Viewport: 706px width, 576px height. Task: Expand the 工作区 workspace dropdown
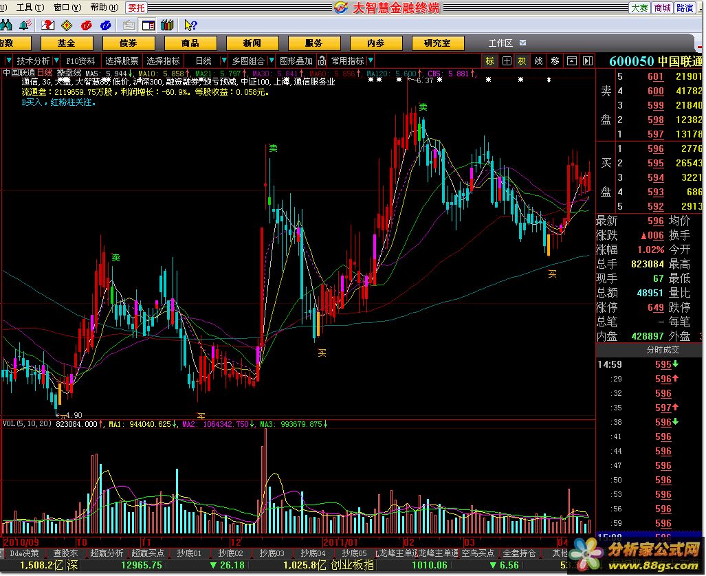click(x=522, y=43)
